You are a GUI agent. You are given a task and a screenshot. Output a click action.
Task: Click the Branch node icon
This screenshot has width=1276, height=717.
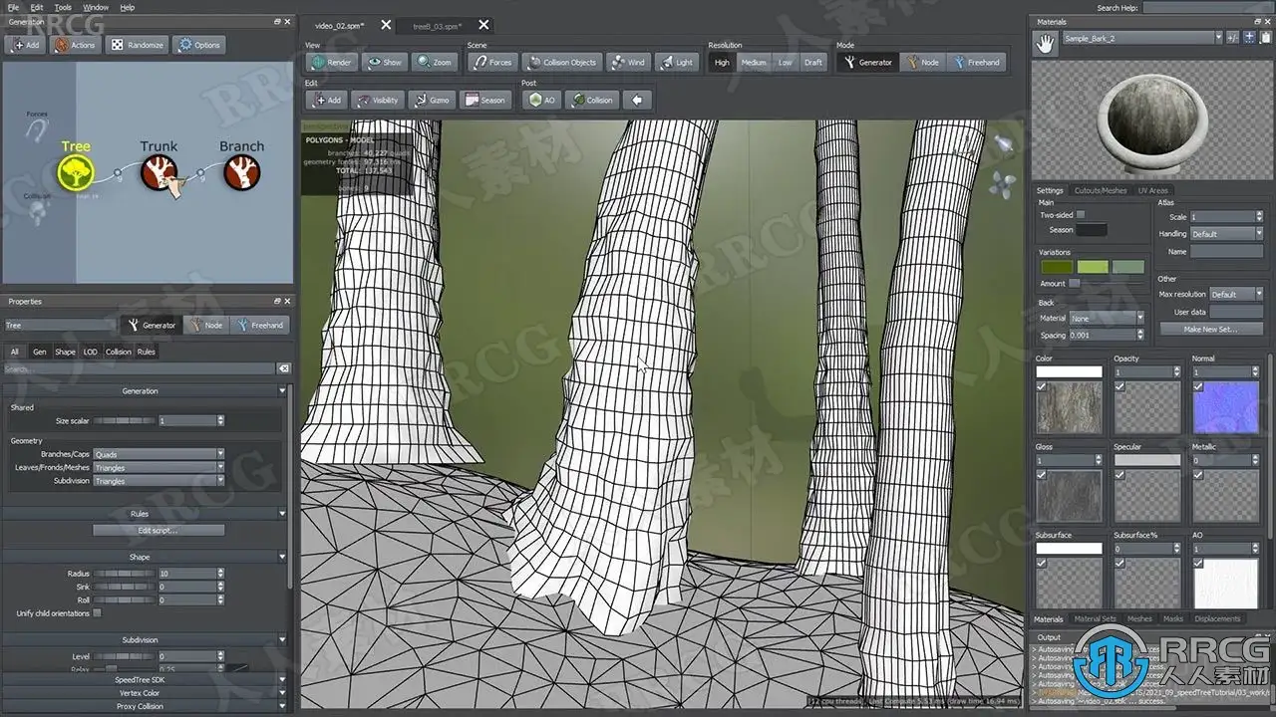click(x=241, y=174)
